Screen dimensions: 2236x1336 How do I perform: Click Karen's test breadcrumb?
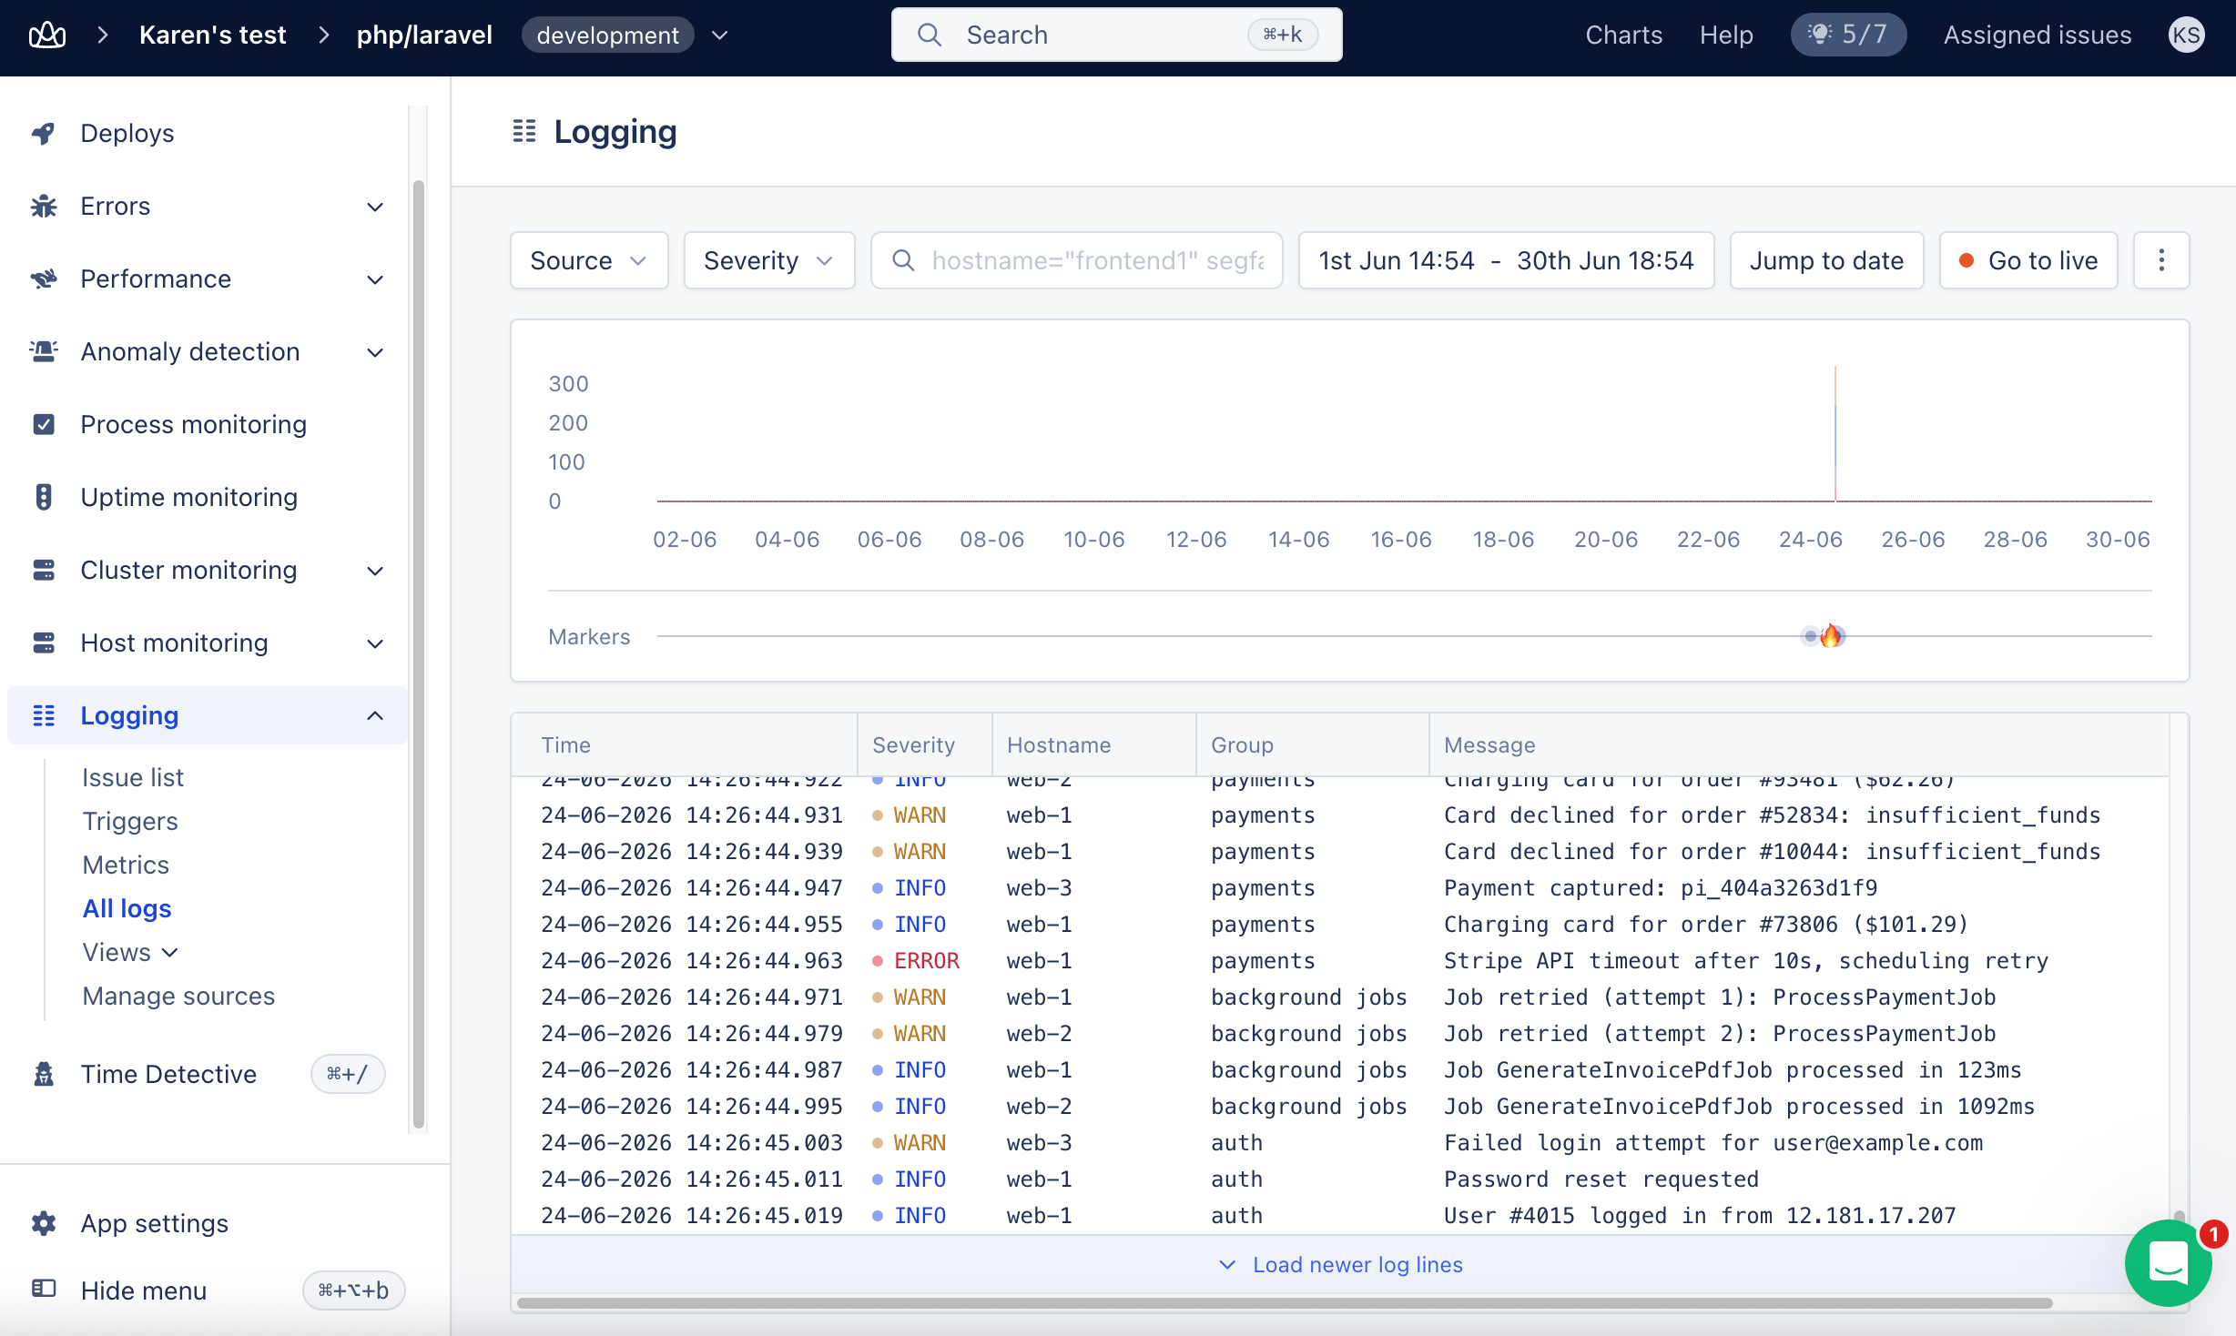click(x=212, y=35)
